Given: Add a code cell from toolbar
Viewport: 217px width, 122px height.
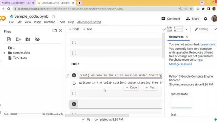Looking at the screenshot, I should click(74, 29).
